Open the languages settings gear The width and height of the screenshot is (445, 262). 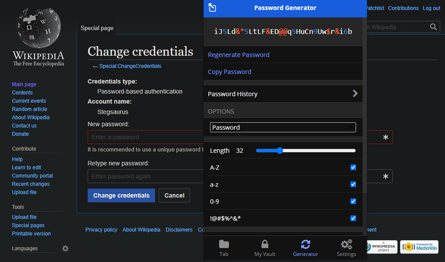pos(65,249)
